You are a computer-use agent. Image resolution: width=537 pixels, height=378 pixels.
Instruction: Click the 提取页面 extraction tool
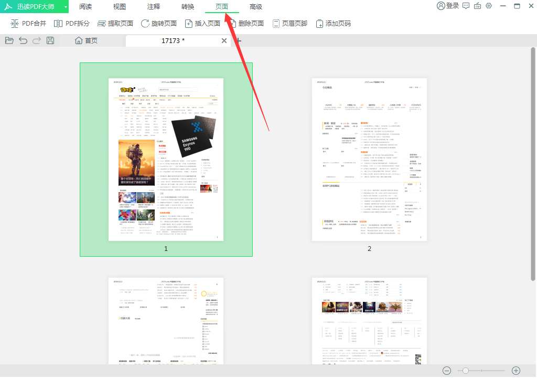[115, 23]
